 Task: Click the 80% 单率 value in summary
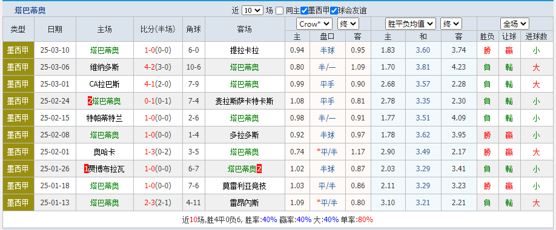coord(366,220)
